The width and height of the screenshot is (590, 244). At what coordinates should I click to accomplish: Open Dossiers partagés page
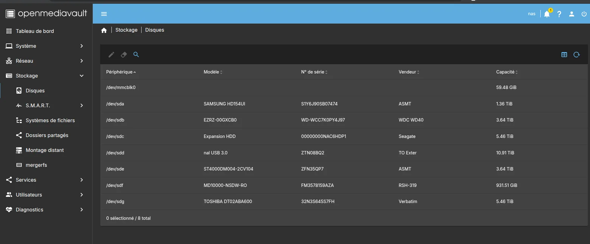click(x=46, y=135)
